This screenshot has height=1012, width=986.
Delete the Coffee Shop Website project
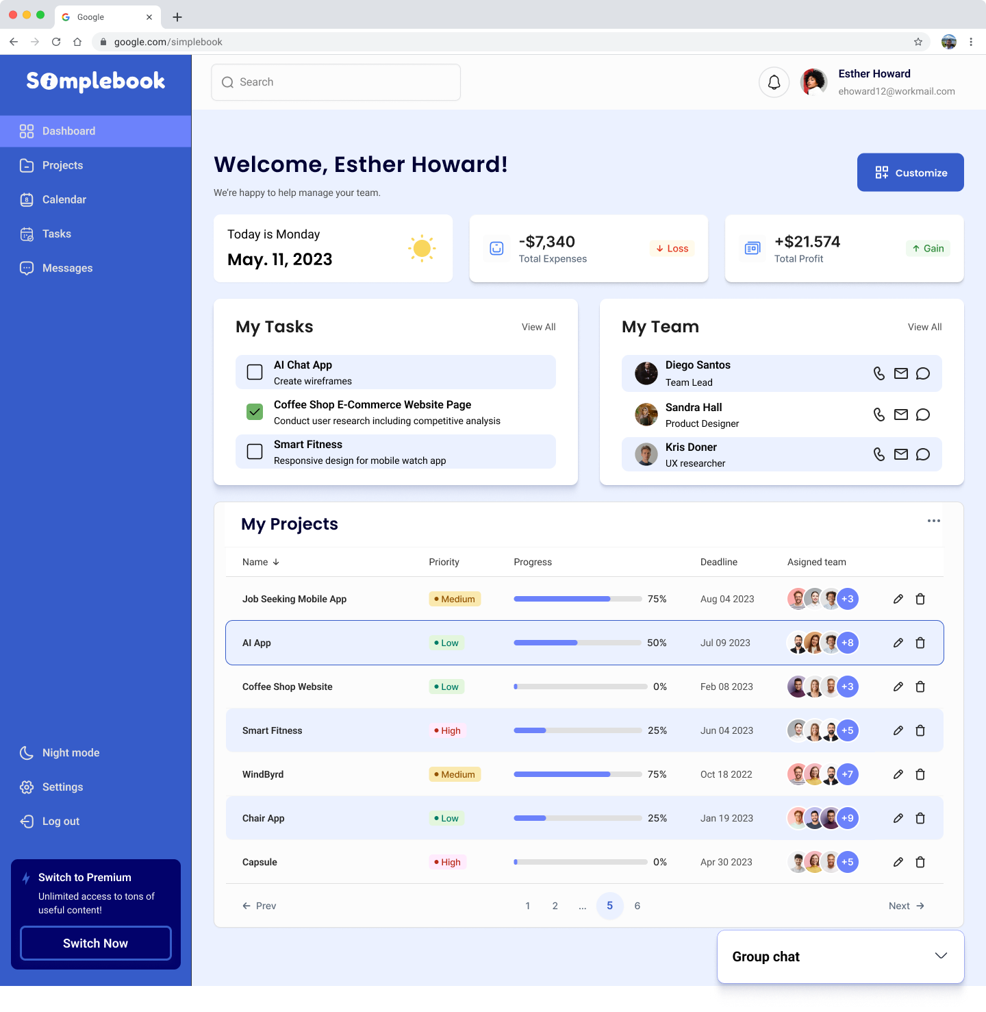920,687
